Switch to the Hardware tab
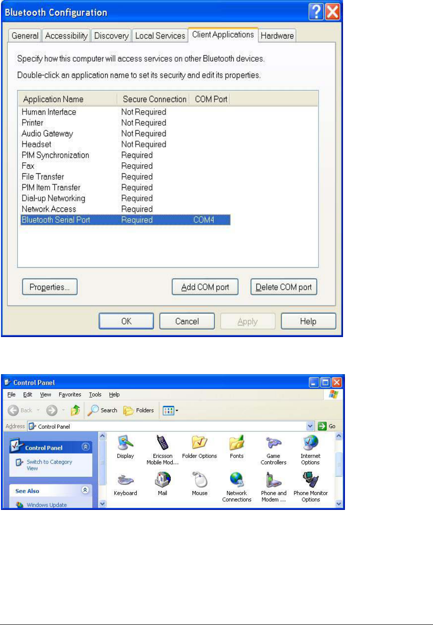This screenshot has height=625, width=433. click(277, 36)
